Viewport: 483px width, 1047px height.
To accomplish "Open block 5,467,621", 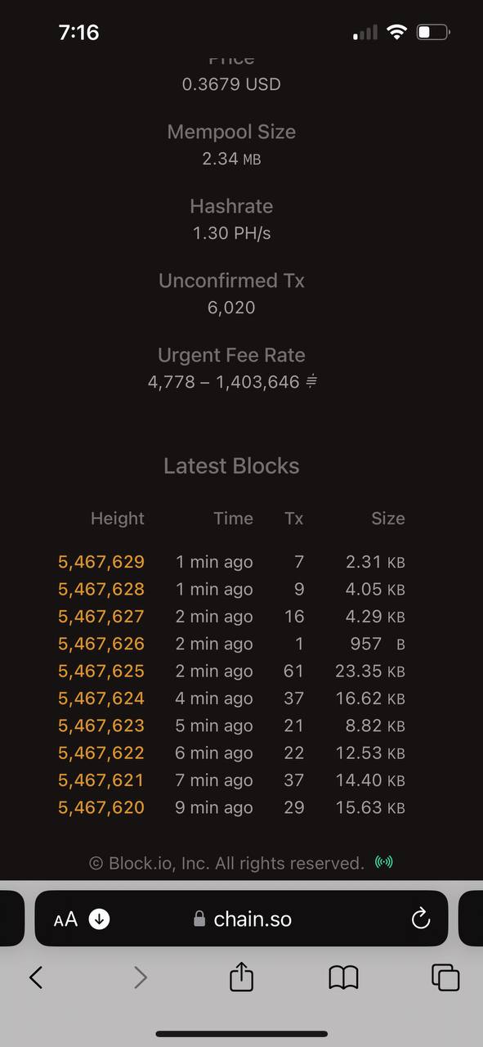I will pyautogui.click(x=101, y=780).
